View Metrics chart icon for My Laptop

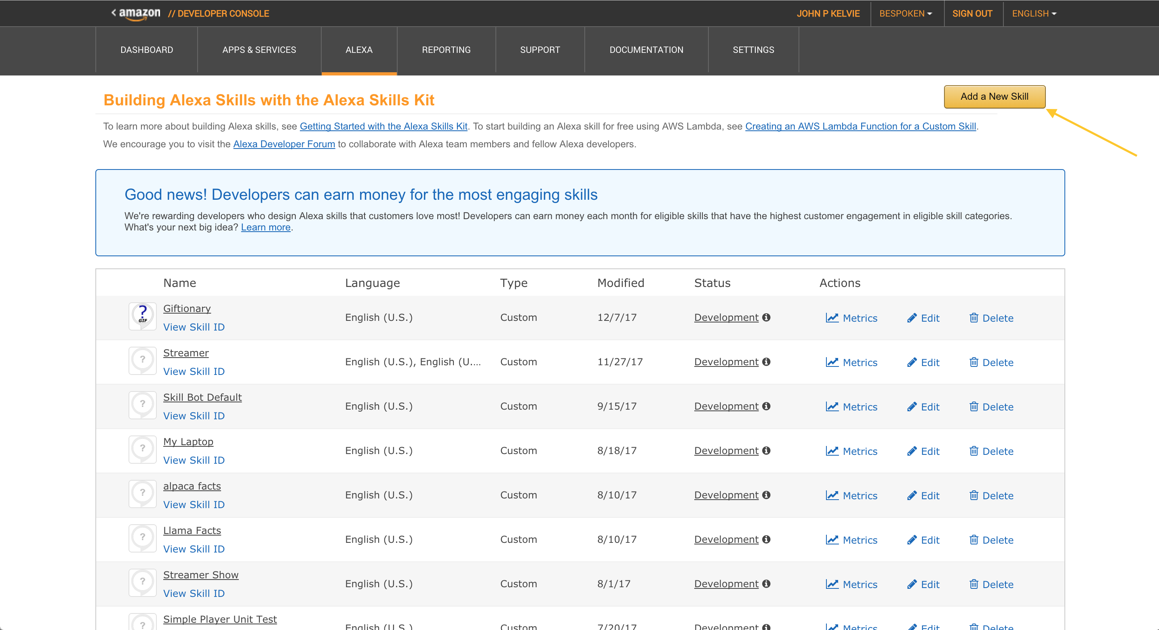pyautogui.click(x=832, y=452)
